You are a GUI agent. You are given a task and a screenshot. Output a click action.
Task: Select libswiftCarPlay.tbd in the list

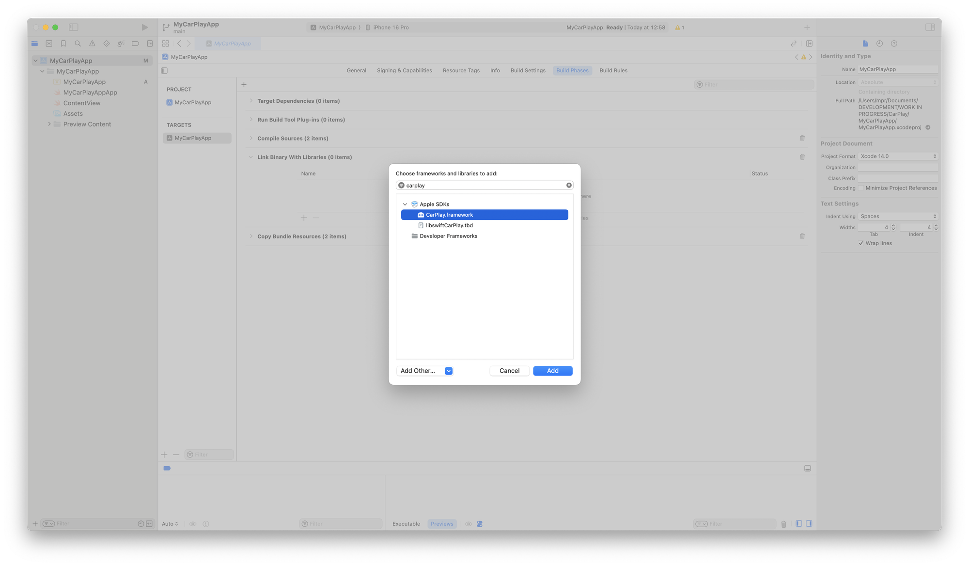point(449,225)
